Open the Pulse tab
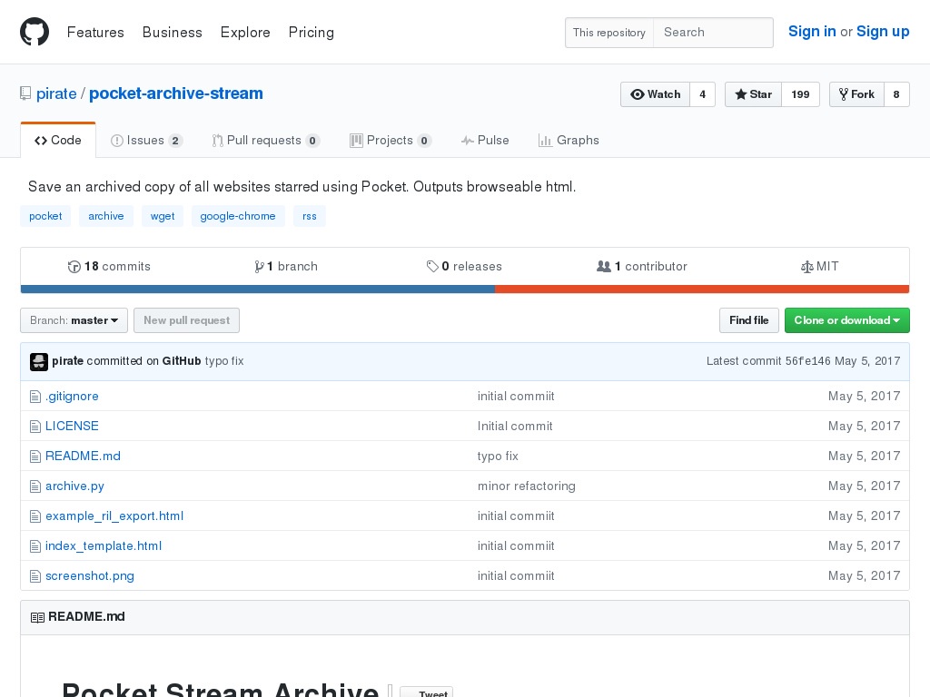This screenshot has height=697, width=930. [485, 141]
